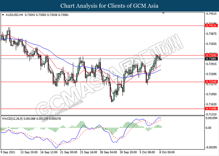Click the 0.71950 price scale value
219x156 pixels.
pyautogui.click(x=211, y=94)
